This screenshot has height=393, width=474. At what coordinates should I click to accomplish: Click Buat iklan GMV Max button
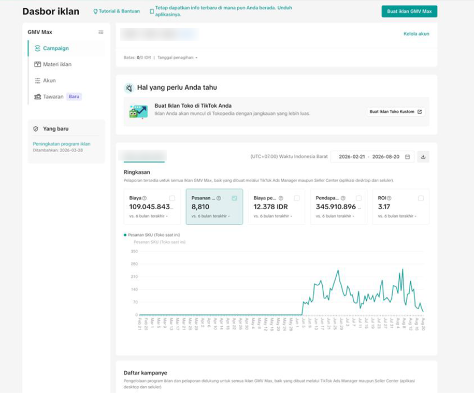[409, 11]
